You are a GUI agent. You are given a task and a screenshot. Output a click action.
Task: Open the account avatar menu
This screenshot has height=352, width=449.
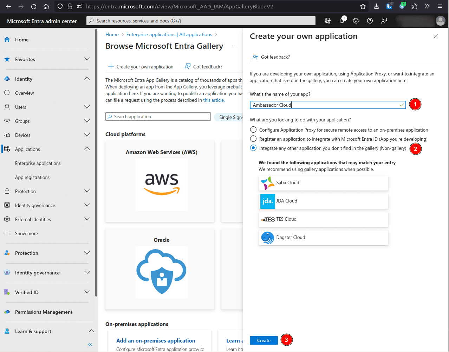[x=440, y=21]
